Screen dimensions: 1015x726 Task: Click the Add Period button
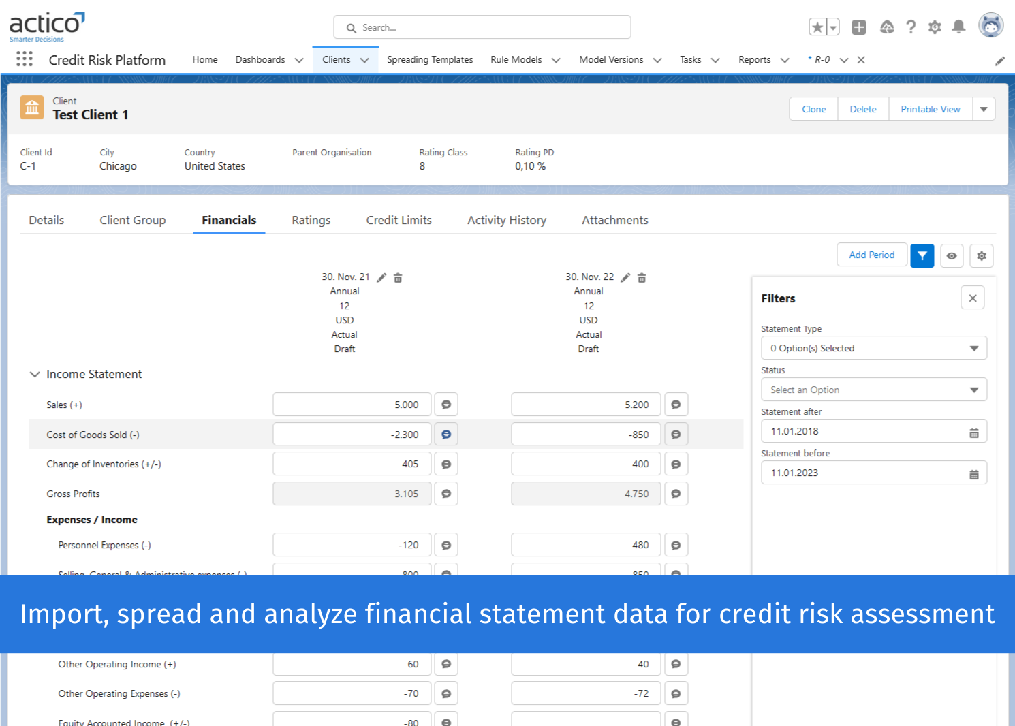tap(871, 254)
